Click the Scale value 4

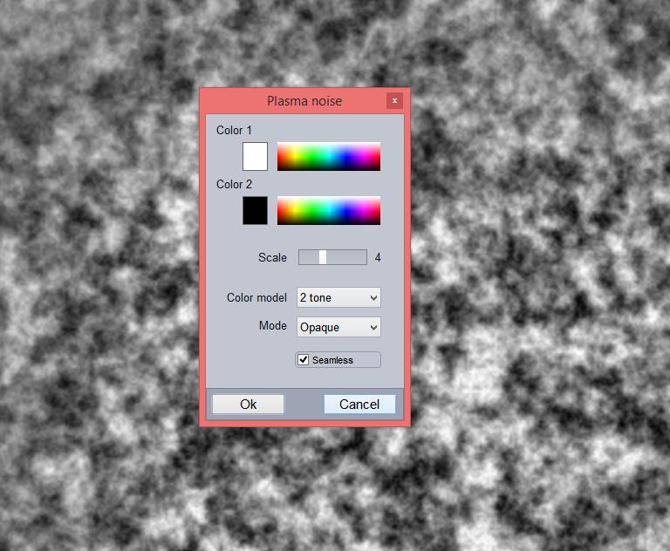(x=378, y=258)
